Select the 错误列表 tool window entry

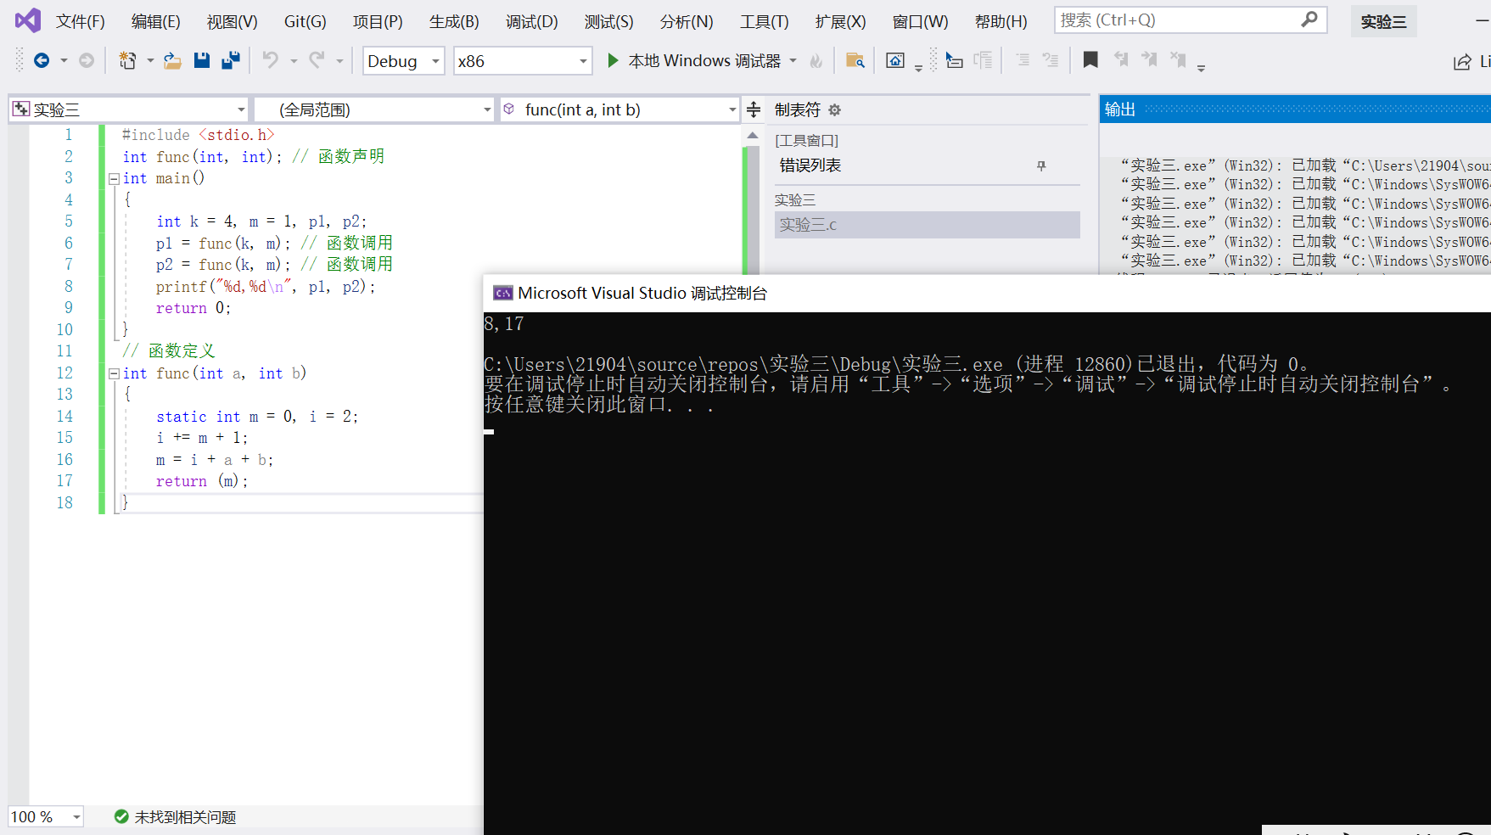[810, 165]
